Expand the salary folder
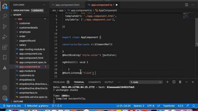This screenshot has width=198, height=111. 30,45
